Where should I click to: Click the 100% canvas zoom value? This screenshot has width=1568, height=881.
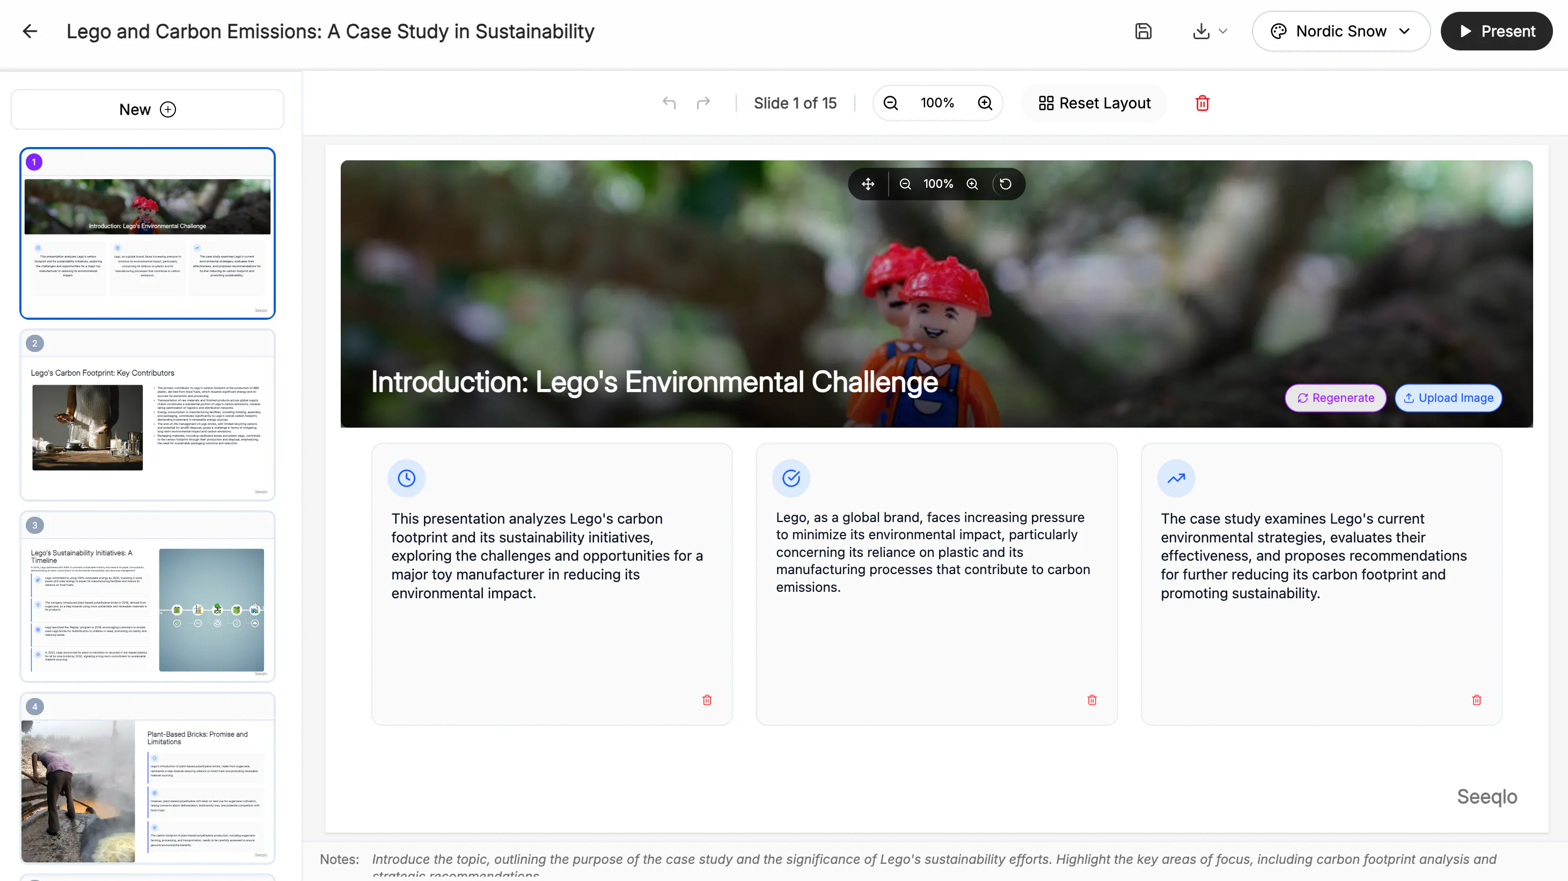point(937,103)
